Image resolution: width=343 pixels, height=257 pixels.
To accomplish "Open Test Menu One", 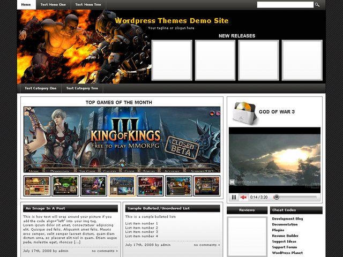I will [53, 5].
